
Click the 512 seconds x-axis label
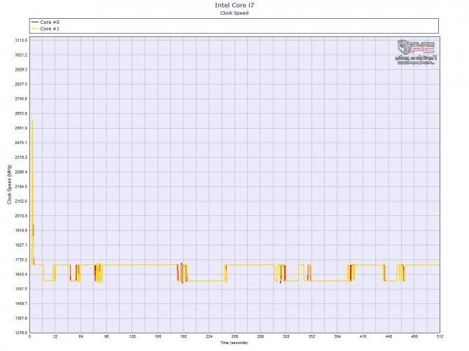click(x=440, y=336)
